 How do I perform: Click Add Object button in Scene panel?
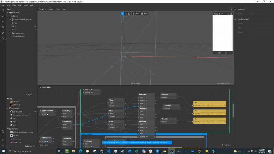pyautogui.click(x=30, y=95)
